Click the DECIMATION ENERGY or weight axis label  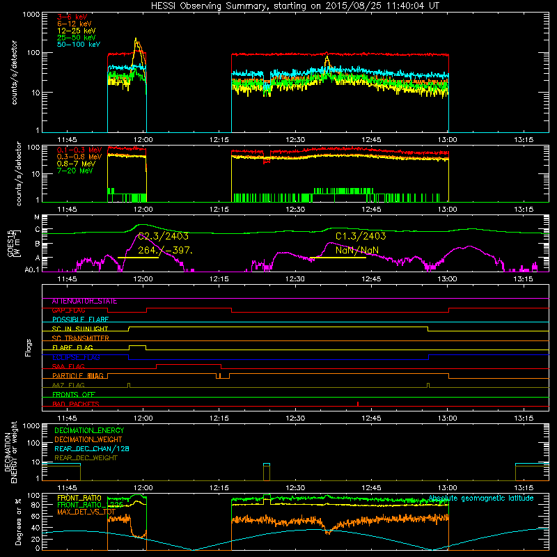[x=10, y=452]
